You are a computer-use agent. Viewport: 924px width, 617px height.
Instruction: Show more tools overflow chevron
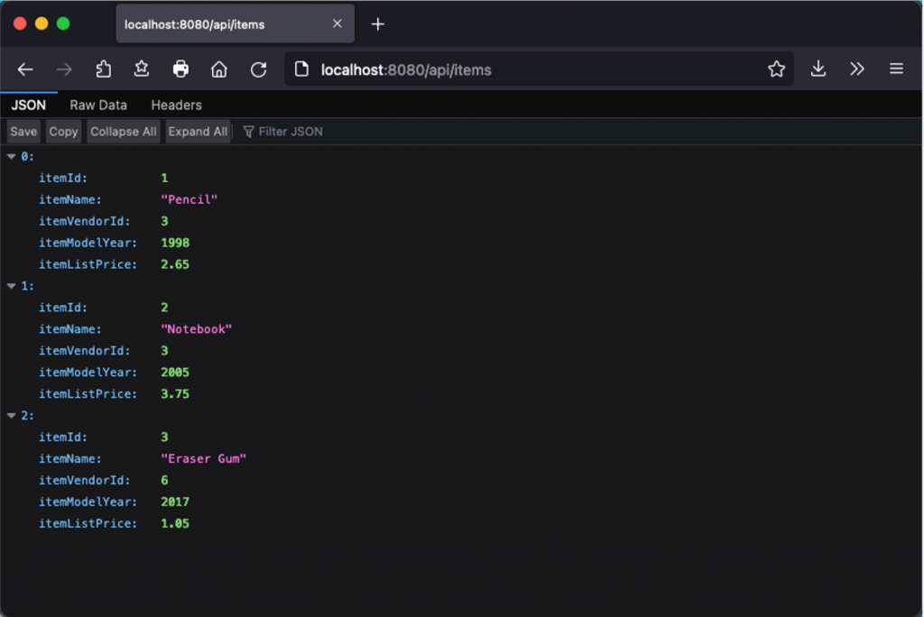tap(857, 69)
